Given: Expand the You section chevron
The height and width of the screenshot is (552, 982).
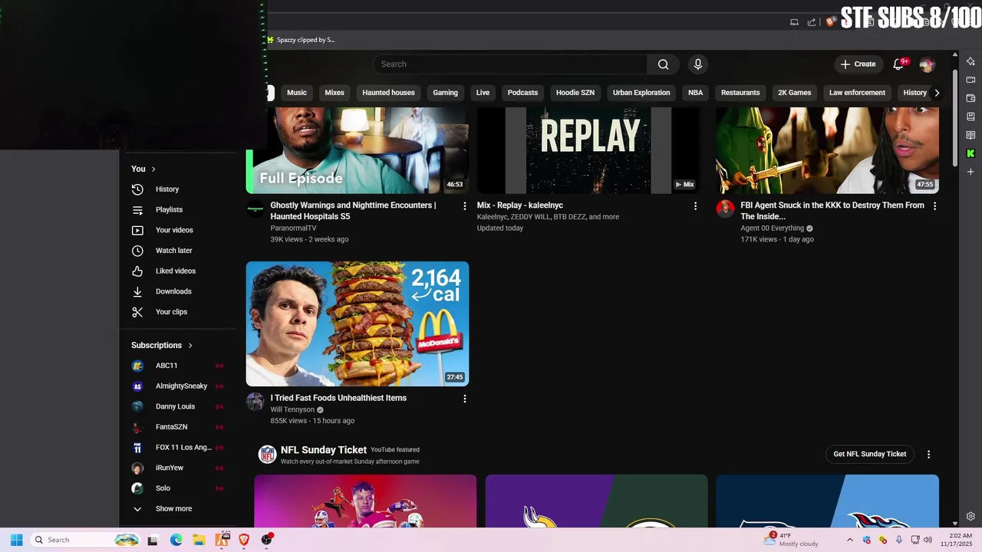Looking at the screenshot, I should [153, 169].
